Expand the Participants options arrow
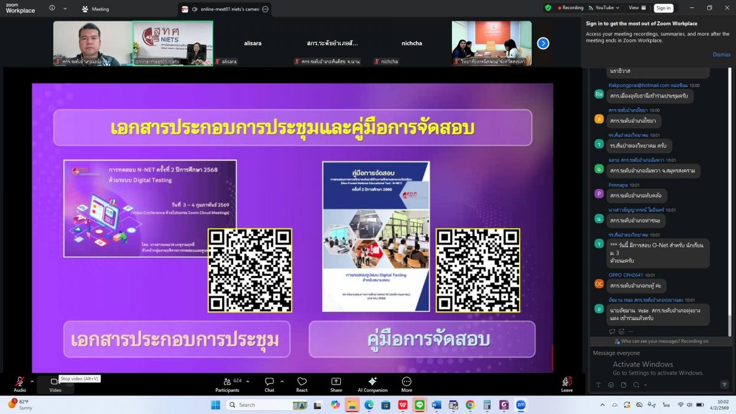 click(x=247, y=381)
